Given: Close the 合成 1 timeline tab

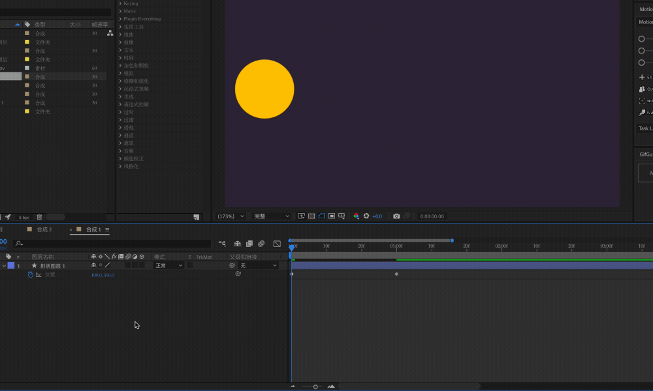Looking at the screenshot, I should tap(71, 230).
